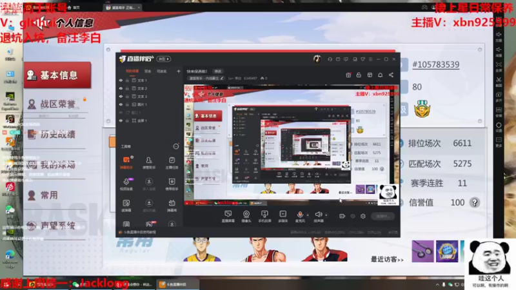Screen dimensions: 516x290
Task: Open 房管助手 tool in the toolbox
Action: (149, 162)
